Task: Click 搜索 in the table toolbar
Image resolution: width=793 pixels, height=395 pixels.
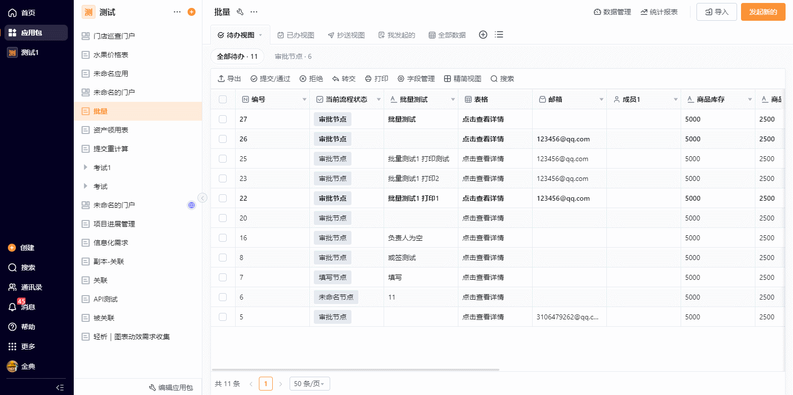Action: click(502, 79)
